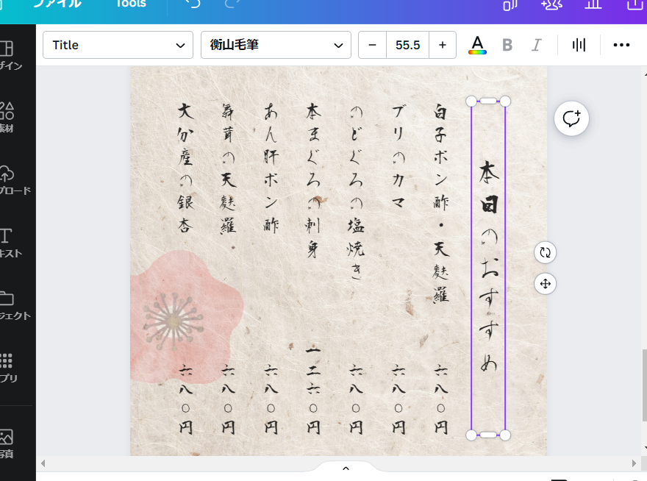
Task: Open the Text panel in sidebar
Action: coord(10,243)
